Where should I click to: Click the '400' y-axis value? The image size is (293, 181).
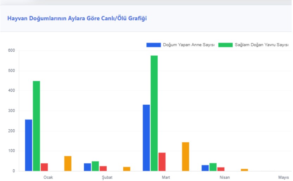[x=11, y=90]
